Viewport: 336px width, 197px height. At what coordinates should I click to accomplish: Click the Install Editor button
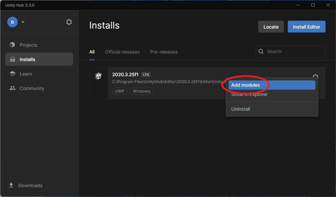(x=306, y=27)
